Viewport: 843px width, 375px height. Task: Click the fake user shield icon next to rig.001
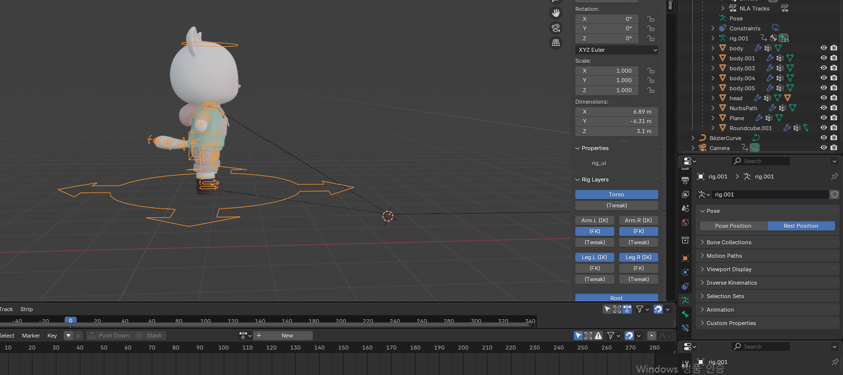coord(835,194)
